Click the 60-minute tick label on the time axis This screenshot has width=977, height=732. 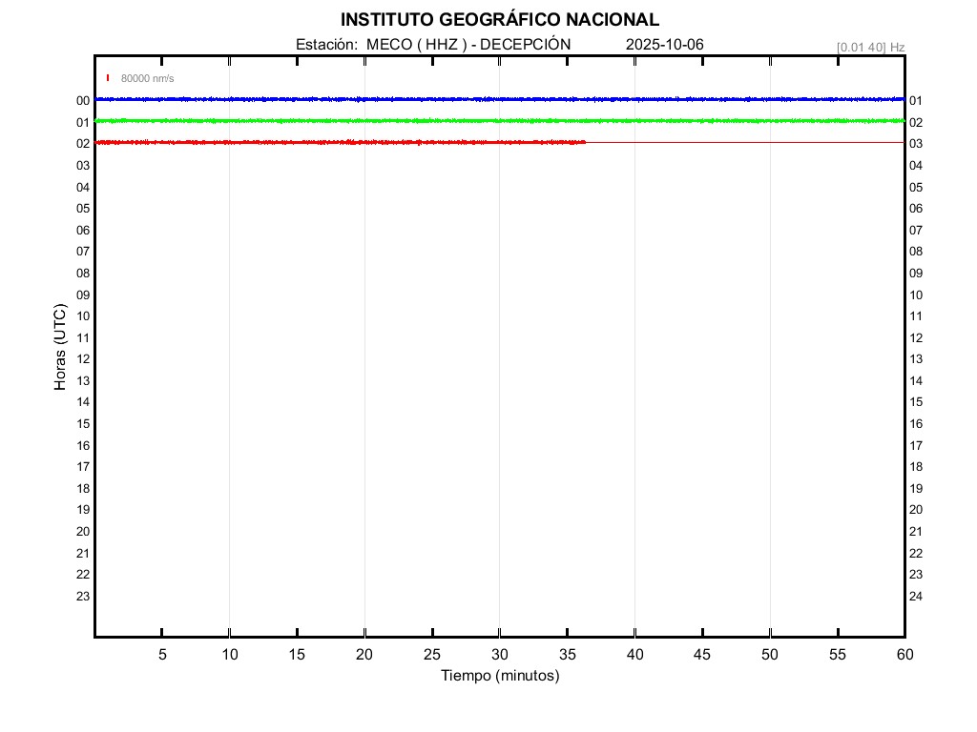(904, 654)
